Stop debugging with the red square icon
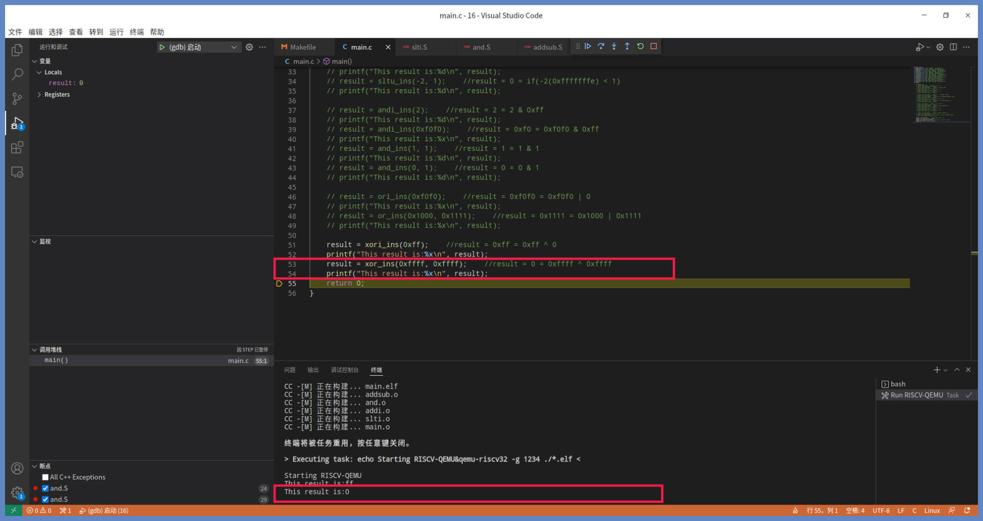Viewport: 983px width, 521px height. point(654,47)
